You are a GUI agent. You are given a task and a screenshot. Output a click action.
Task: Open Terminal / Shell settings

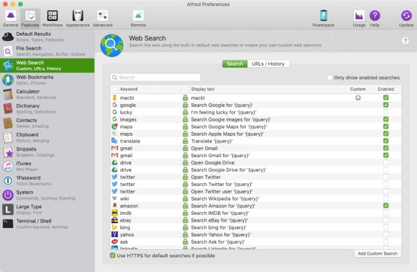coord(47,224)
